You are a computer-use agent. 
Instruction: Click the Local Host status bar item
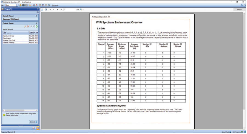coord(226,132)
